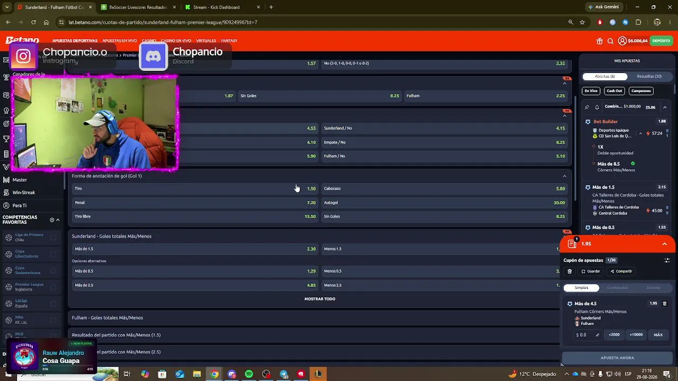Click the Cash Out filter button
Image resolution: width=678 pixels, height=381 pixels.
(x=614, y=91)
